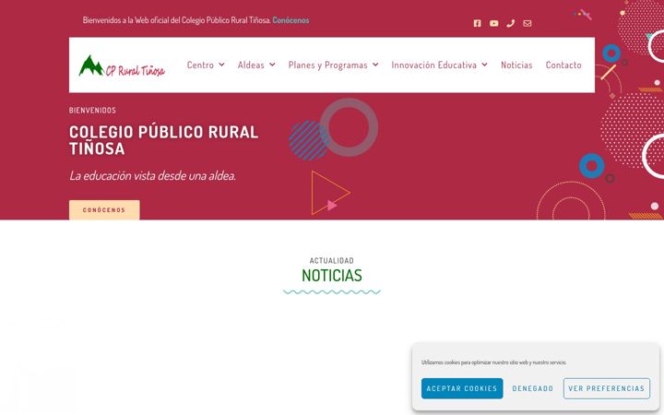Accept cookies with ACEPTAR COOKIES button

coord(462,388)
